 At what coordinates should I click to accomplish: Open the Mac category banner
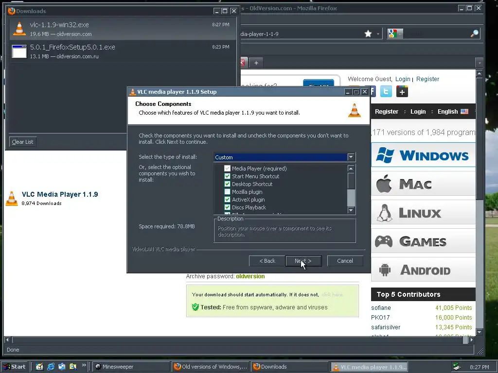(x=423, y=184)
